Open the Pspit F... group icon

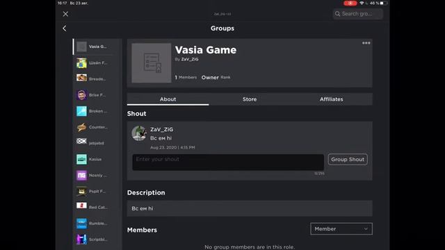click(81, 192)
